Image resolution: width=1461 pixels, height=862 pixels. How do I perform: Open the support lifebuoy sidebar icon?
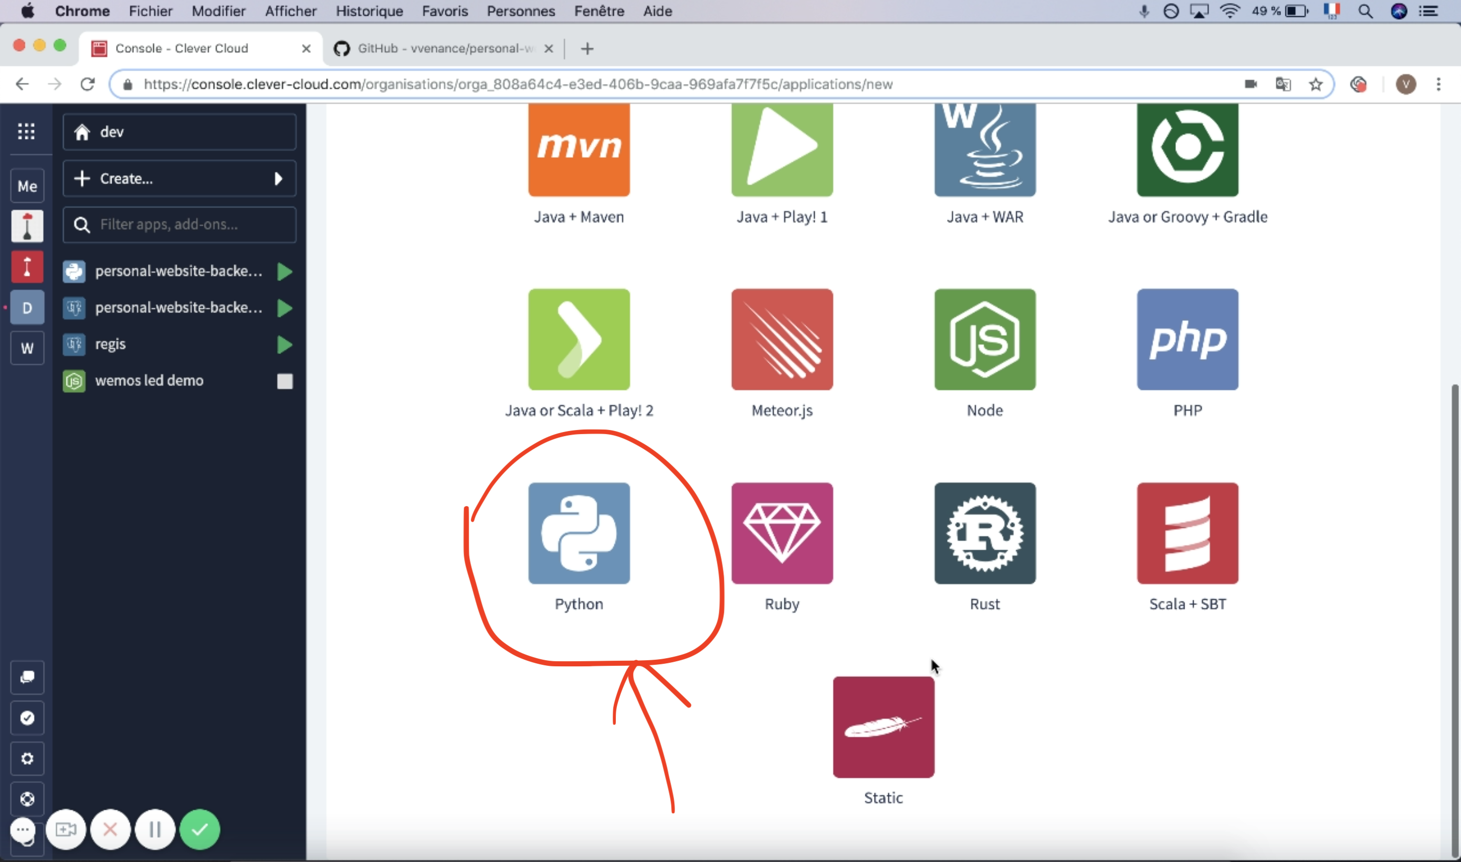(27, 799)
